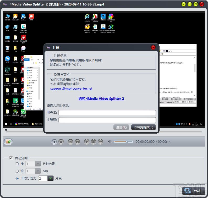Click the timeline playhead marker
The image size is (208, 198).
[x=6, y=130]
